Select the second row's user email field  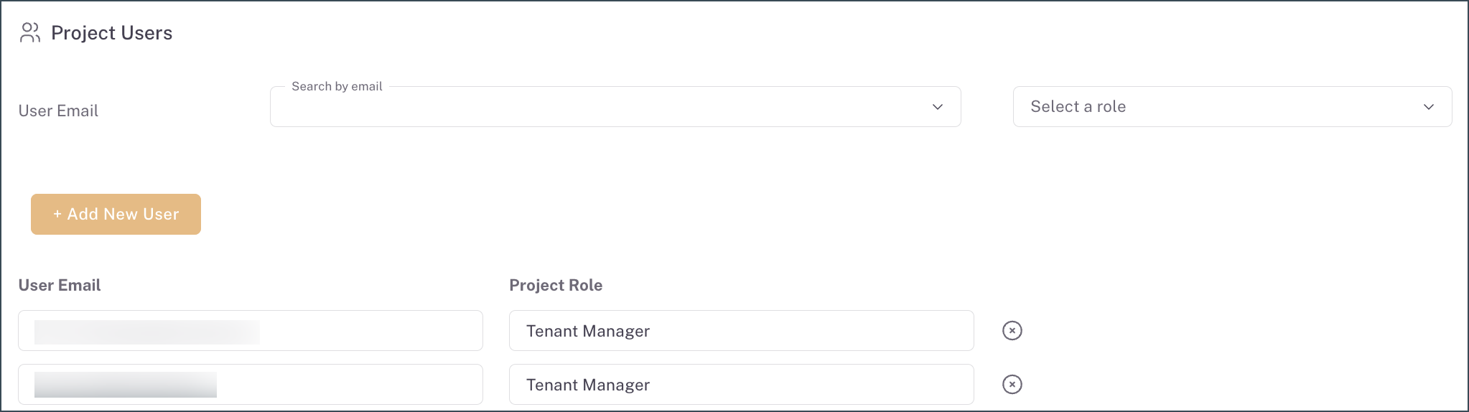345,385
